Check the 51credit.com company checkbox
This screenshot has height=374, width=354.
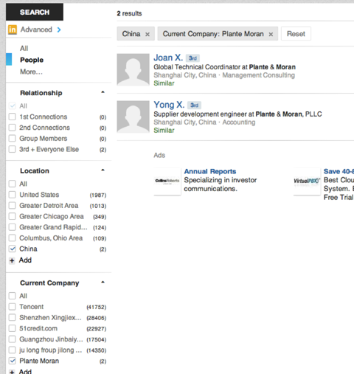point(12,328)
